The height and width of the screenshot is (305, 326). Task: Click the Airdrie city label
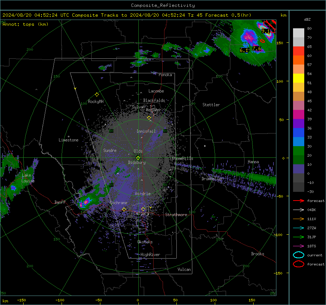coord(143,194)
